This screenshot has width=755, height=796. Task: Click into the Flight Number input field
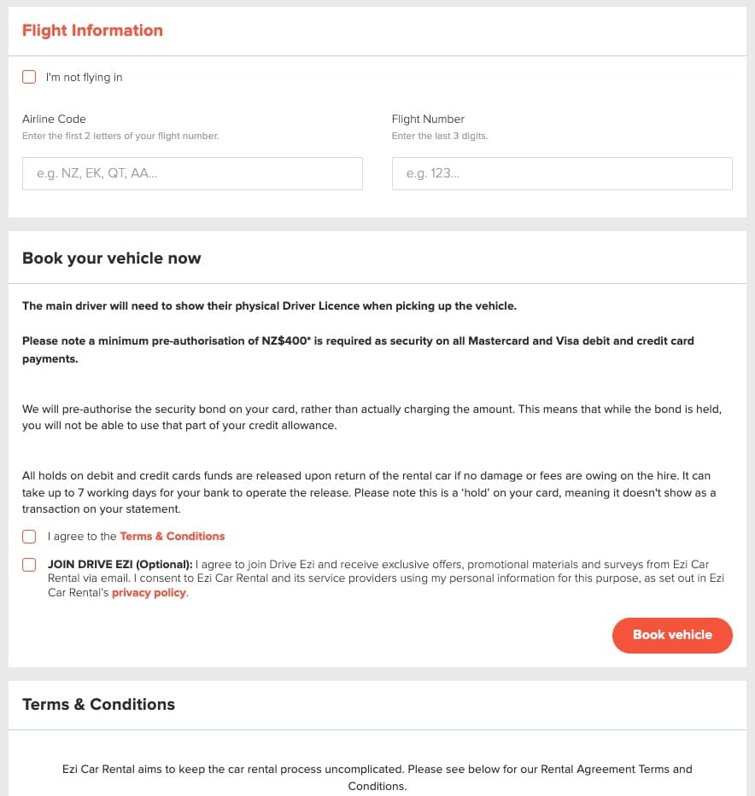[x=561, y=173]
